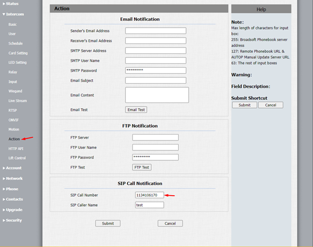Open the Relay settings page

pos(13,72)
